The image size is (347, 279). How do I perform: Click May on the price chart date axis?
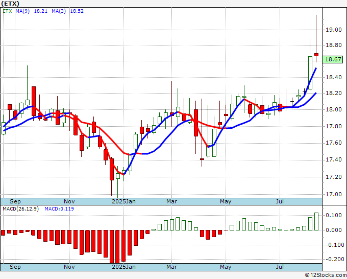(x=226, y=201)
